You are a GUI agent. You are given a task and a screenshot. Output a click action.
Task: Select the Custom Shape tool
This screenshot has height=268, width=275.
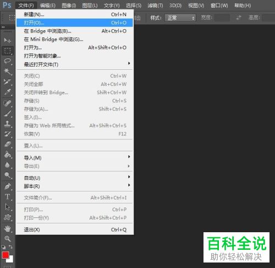coord(7,217)
